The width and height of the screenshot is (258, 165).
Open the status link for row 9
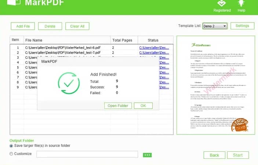tap(164, 87)
